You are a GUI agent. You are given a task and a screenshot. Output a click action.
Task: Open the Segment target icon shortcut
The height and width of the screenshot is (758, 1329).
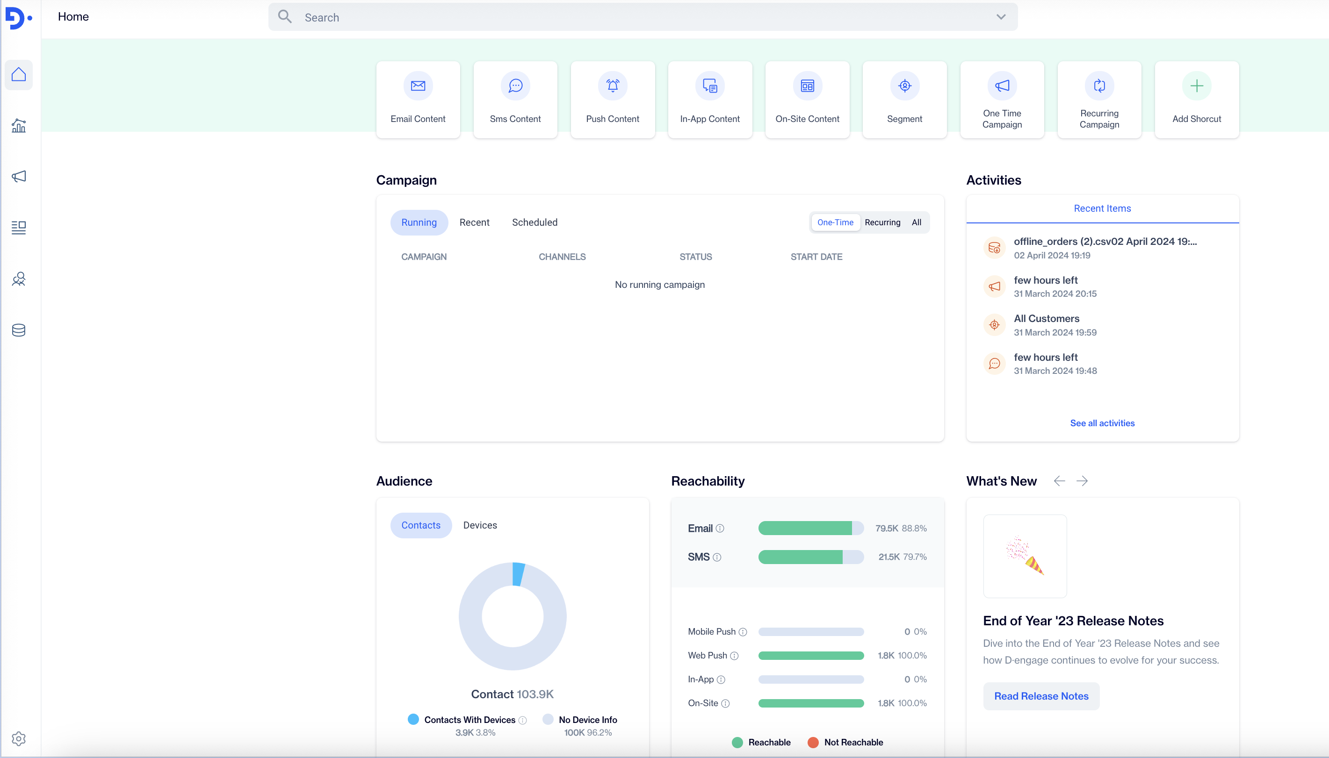click(x=904, y=86)
